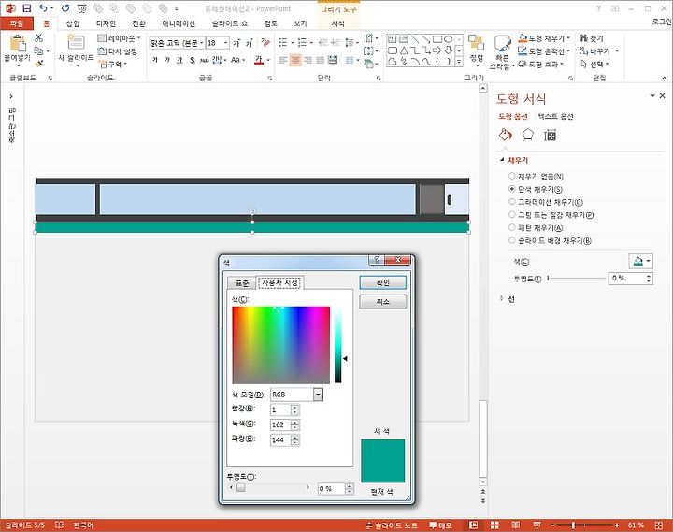Click inside the color spectrum picker
The width and height of the screenshot is (673, 532).
[280, 345]
